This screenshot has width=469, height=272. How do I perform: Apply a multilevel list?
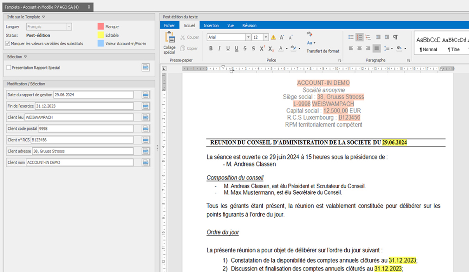[368, 37]
